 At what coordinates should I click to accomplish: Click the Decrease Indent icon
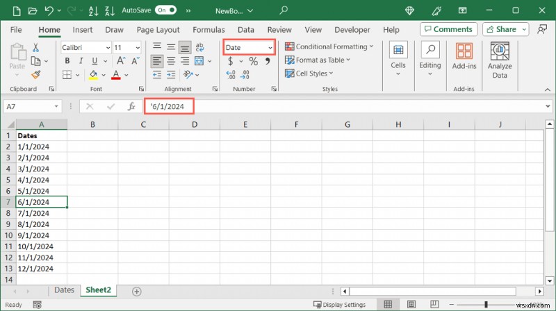tap(157, 74)
